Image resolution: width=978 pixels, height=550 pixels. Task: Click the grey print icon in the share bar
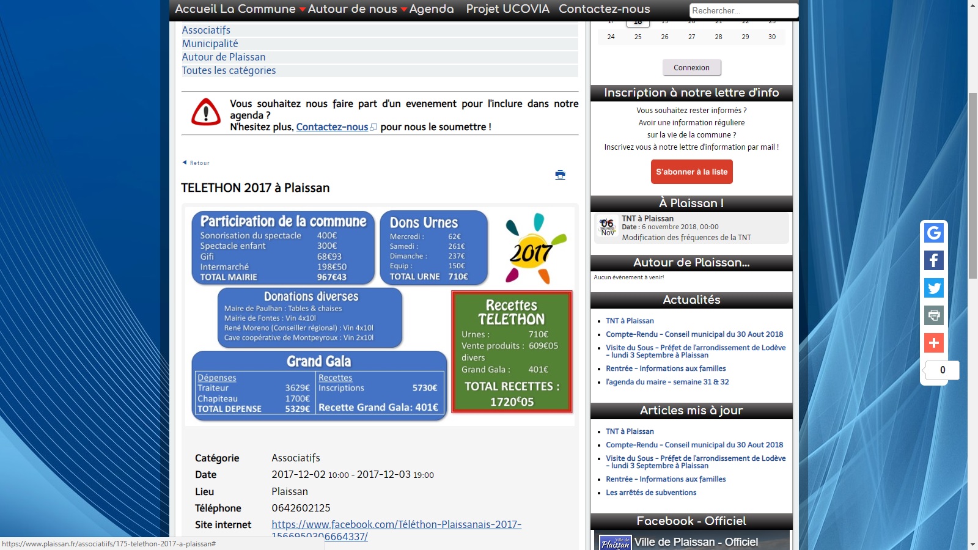[x=933, y=315]
